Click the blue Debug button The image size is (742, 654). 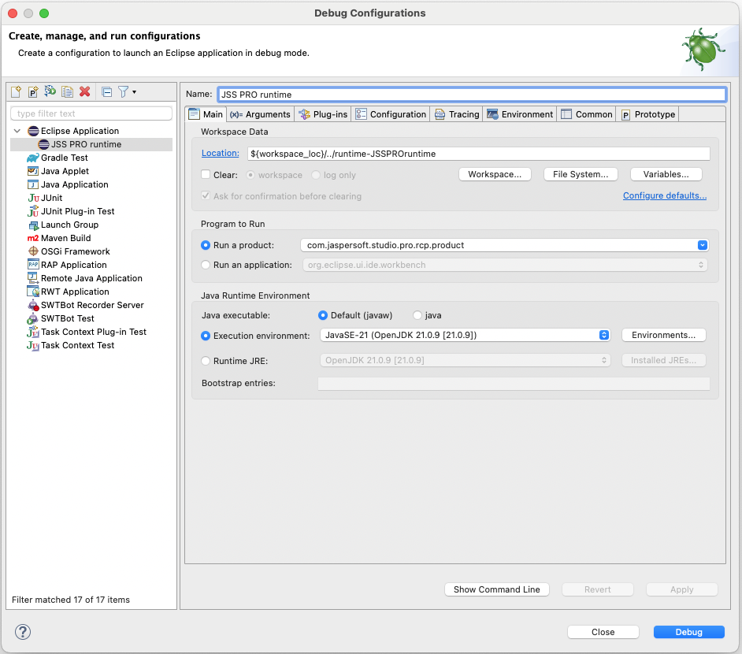689,632
